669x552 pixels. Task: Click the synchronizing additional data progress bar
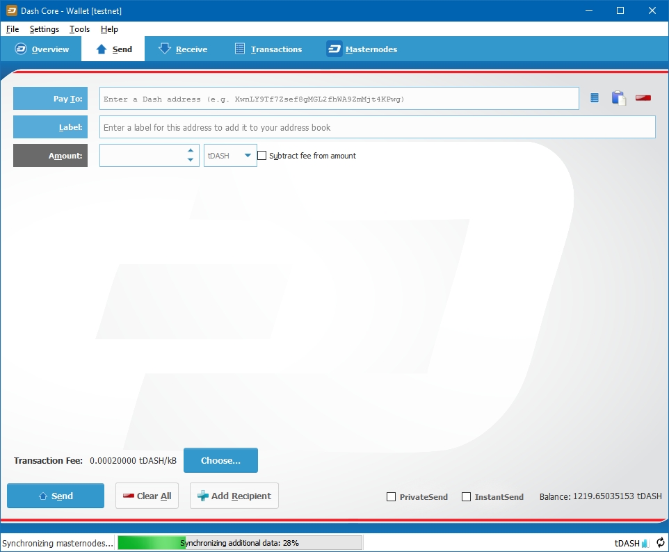pos(240,543)
